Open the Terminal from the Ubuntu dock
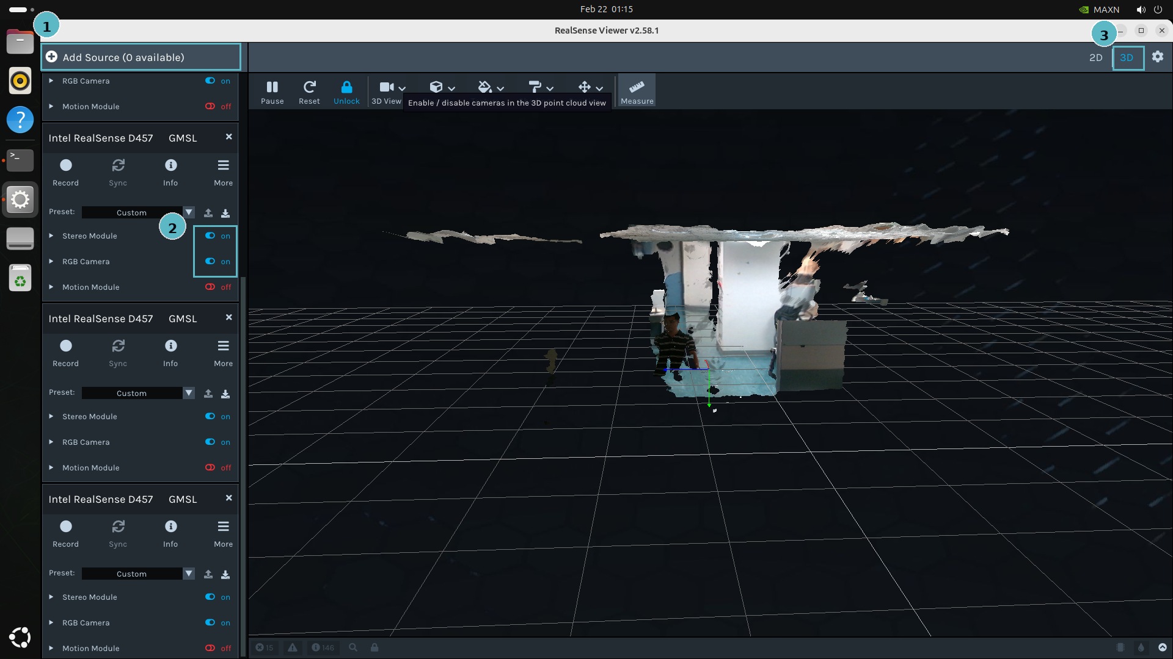Viewport: 1173px width, 659px height. [x=20, y=160]
